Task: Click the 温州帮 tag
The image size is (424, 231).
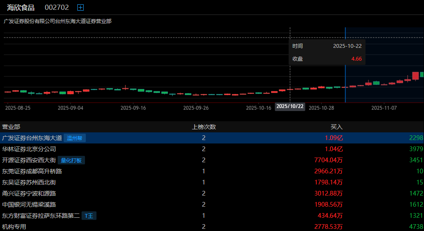Action: [75, 138]
